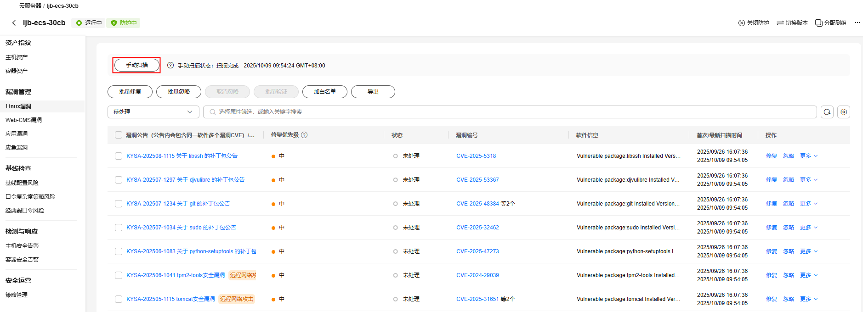Go to Web-CMS漏洞 in the sidebar
Image resolution: width=863 pixels, height=312 pixels.
point(23,120)
